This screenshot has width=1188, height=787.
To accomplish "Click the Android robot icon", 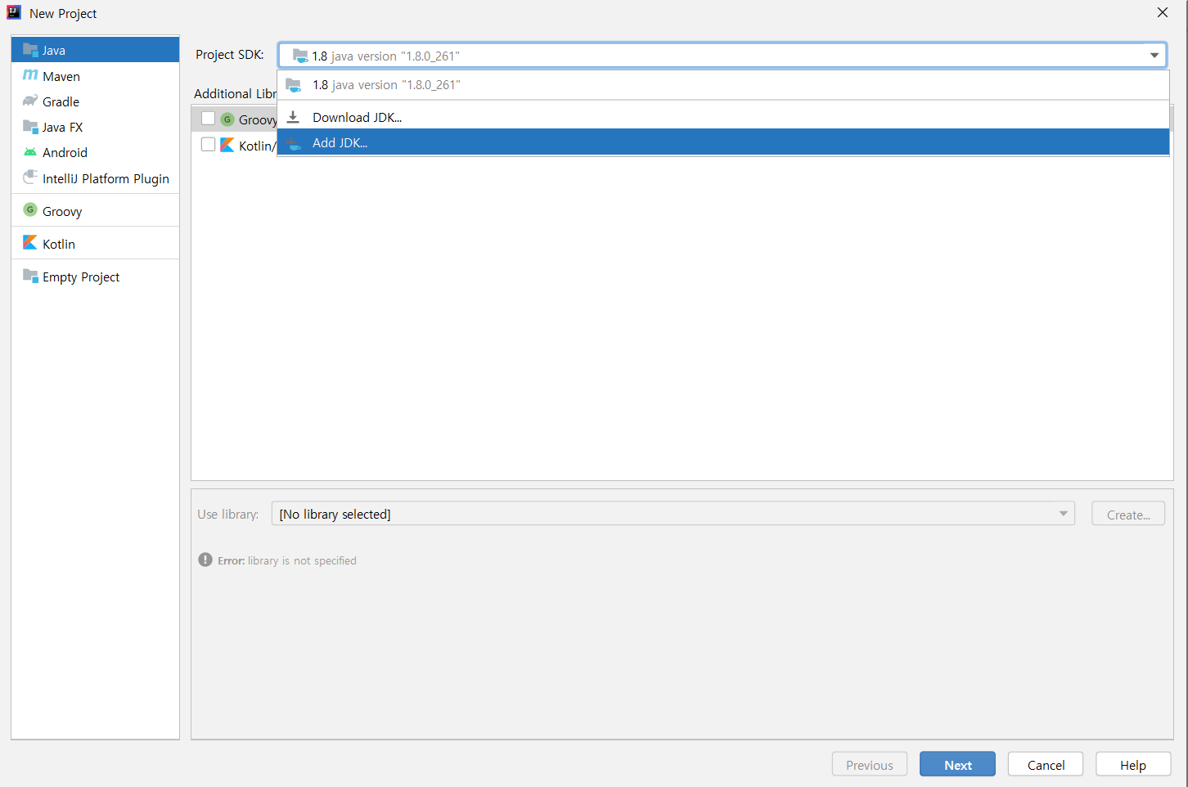I will coord(30,152).
